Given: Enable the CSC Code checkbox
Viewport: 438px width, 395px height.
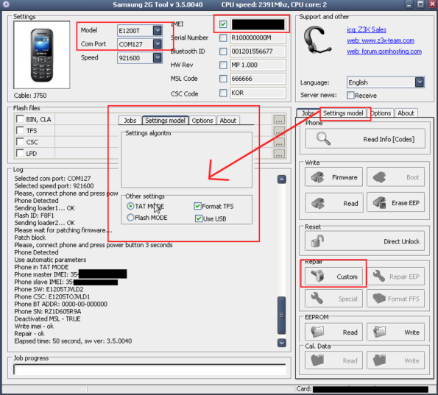Looking at the screenshot, I should 223,93.
